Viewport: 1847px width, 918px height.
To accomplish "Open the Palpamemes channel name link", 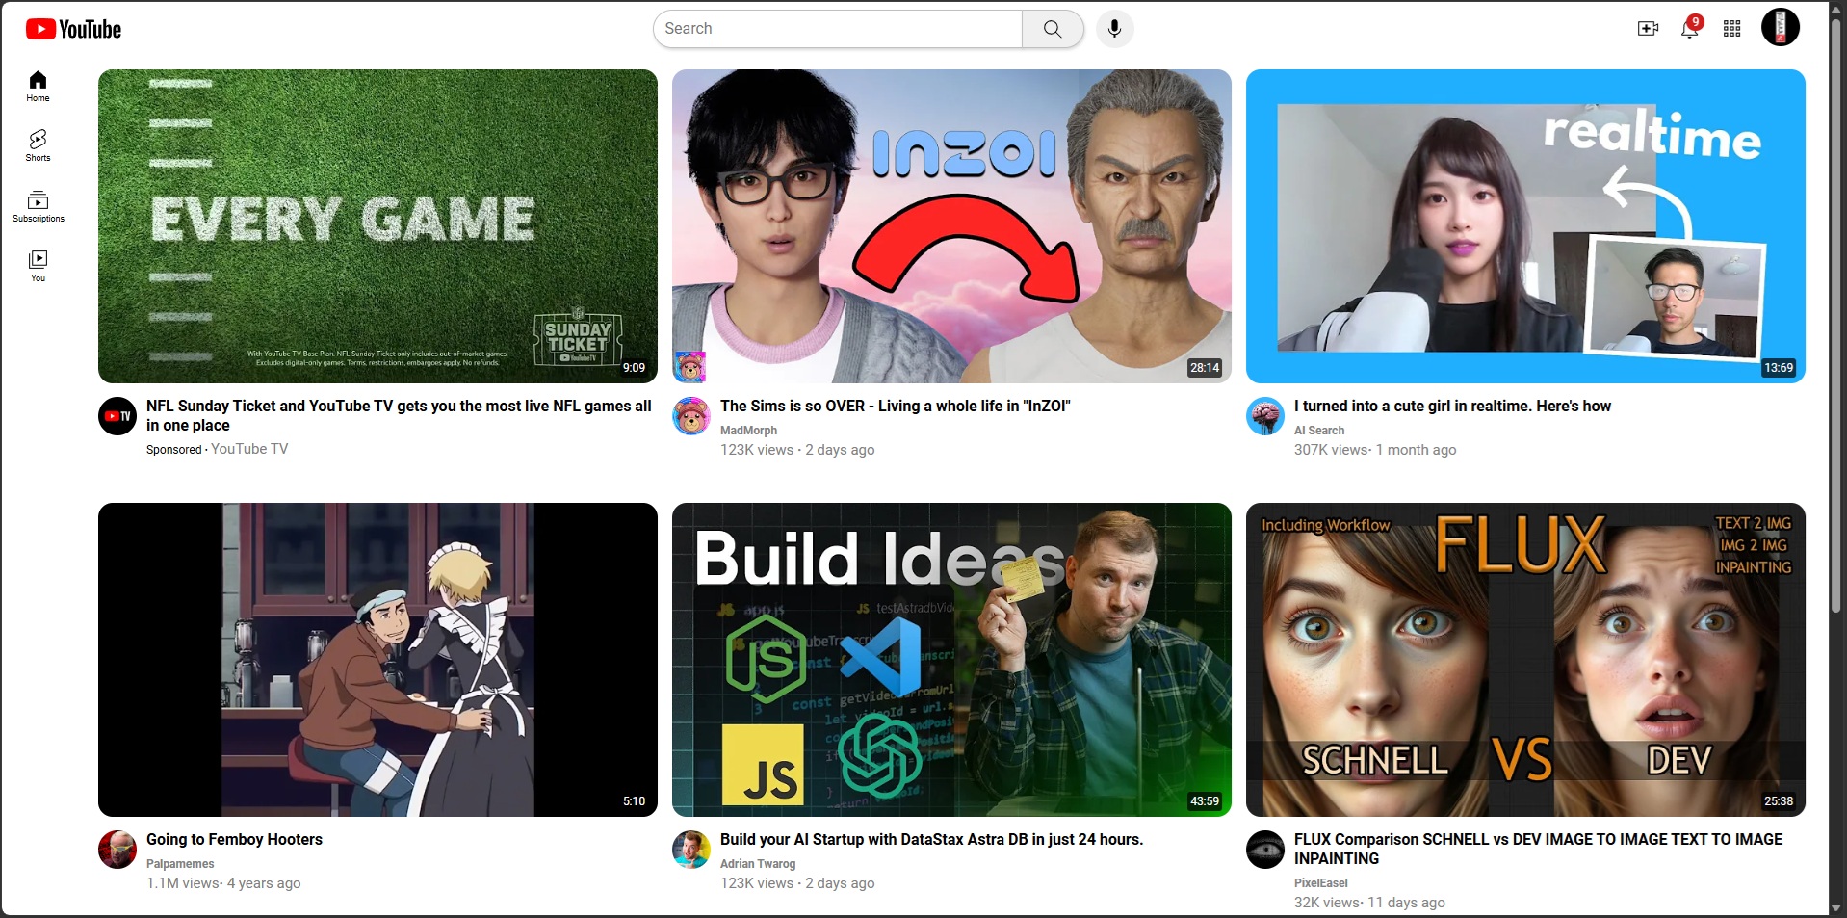I will pyautogui.click(x=180, y=864).
